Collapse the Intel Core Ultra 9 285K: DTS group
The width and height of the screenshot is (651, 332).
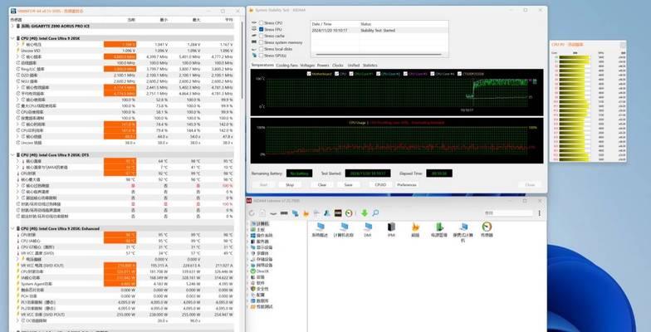point(12,154)
